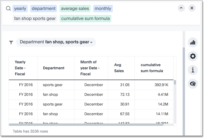Click the 'average sales' search token
The image size is (204, 138).
pos(75,9)
